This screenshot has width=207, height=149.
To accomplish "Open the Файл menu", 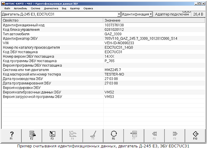I will [7, 9].
